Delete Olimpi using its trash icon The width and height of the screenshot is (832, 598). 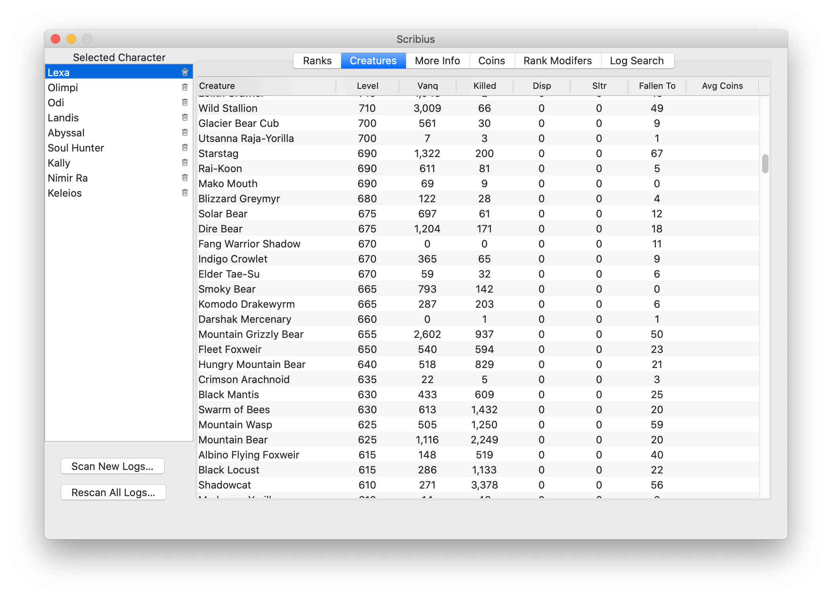click(x=185, y=87)
